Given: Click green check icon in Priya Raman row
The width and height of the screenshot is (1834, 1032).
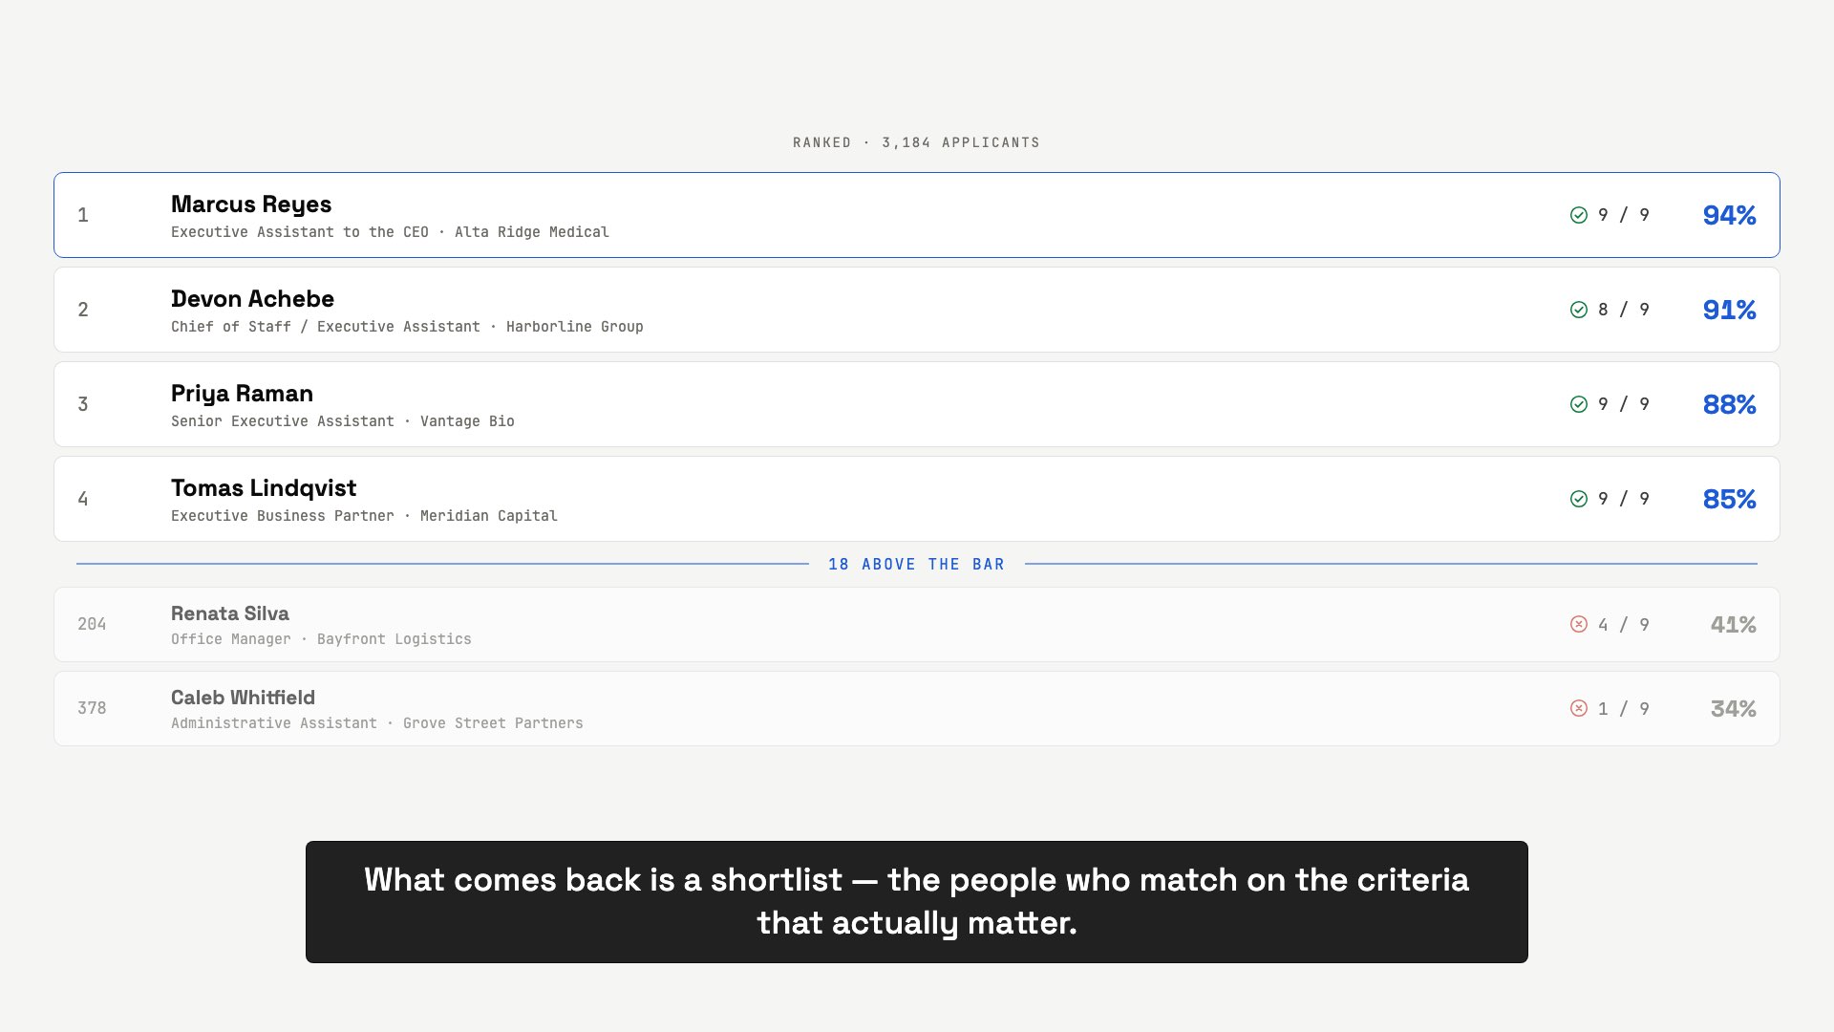Looking at the screenshot, I should [x=1579, y=404].
